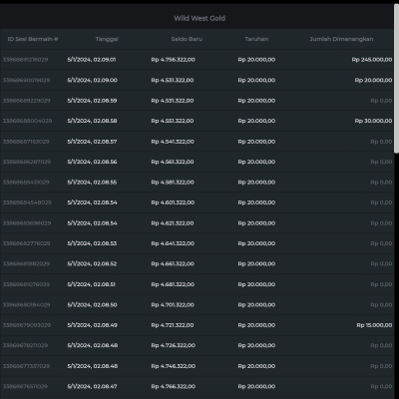The image size is (399, 399).
Task: Click the date 5/1/2024, 02.08.56
Action: pos(92,162)
